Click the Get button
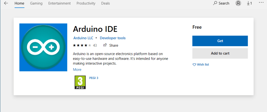 (220, 41)
